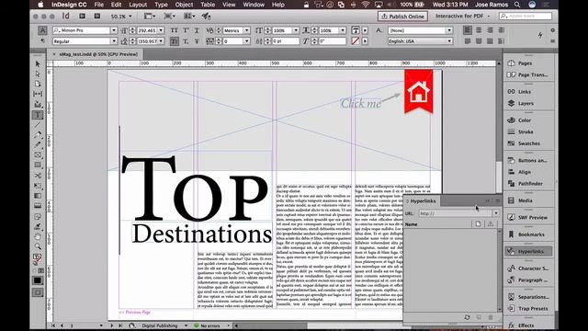Open the font size dropdown

pyautogui.click(x=161, y=30)
